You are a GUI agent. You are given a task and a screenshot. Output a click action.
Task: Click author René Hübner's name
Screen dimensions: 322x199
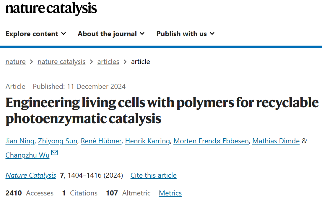(x=101, y=141)
